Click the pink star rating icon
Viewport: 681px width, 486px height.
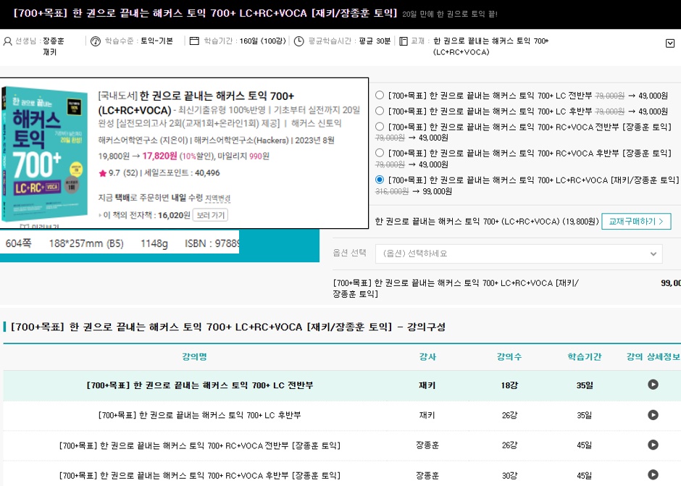tap(102, 173)
